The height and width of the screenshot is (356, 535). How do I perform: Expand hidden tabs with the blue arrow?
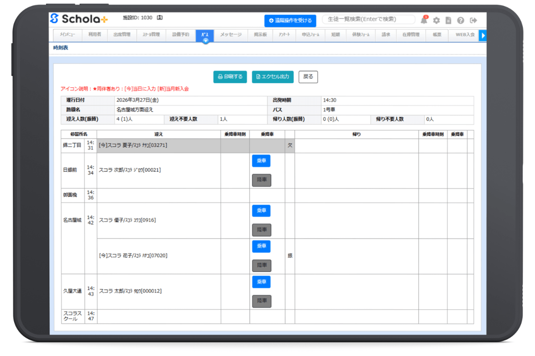(483, 36)
